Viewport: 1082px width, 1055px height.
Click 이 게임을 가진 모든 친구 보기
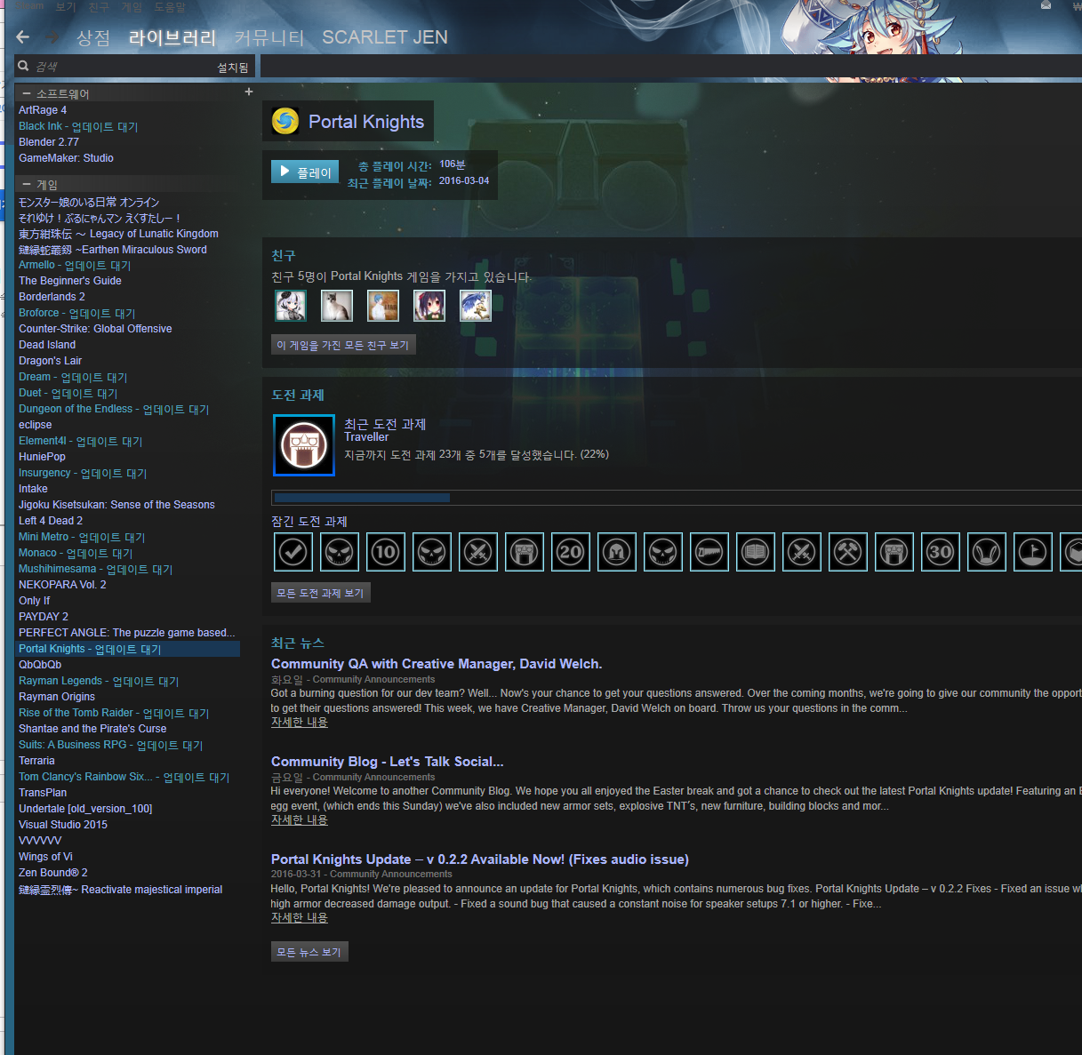[x=343, y=345]
